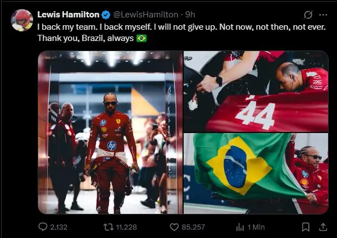
Task: Click the profile avatar picture
Action: pos(22,19)
